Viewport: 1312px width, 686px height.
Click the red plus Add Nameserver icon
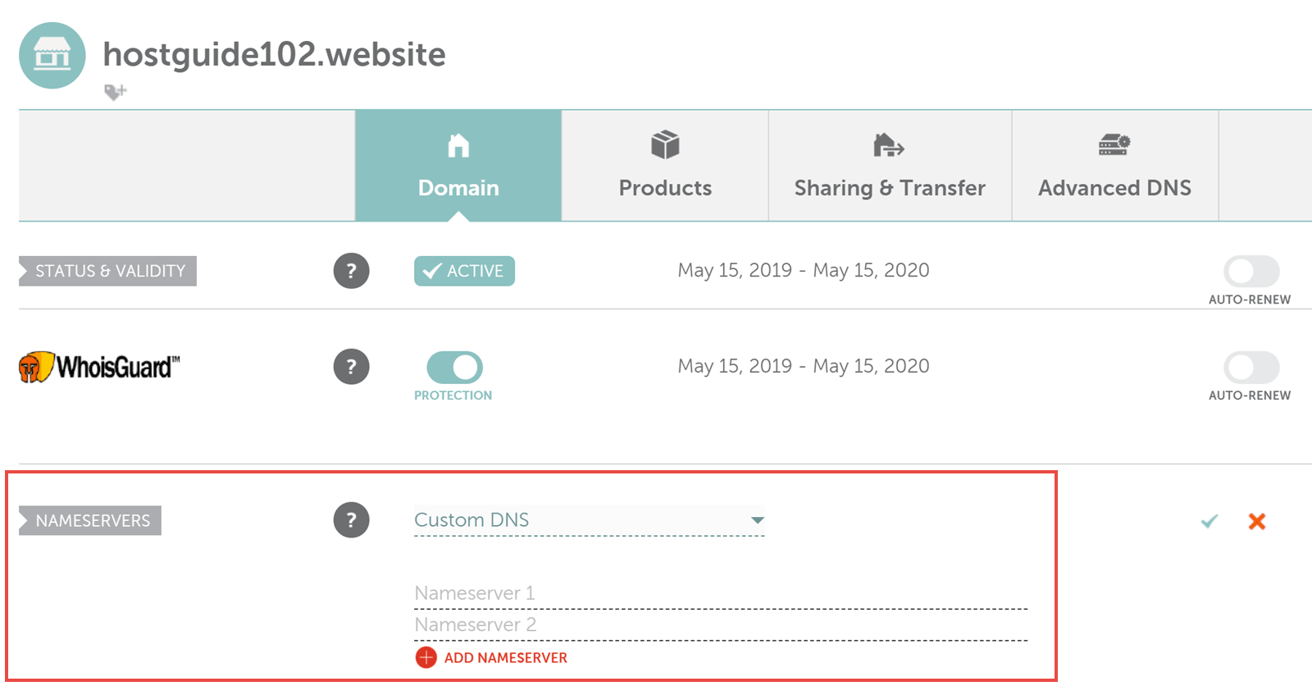(426, 657)
